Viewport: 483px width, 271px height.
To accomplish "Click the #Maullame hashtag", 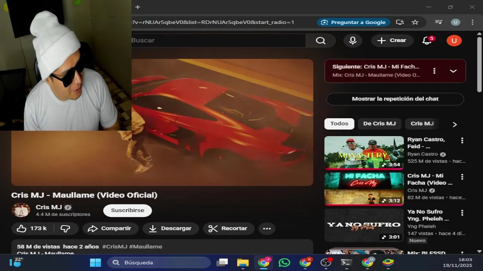I will pyautogui.click(x=146, y=247).
